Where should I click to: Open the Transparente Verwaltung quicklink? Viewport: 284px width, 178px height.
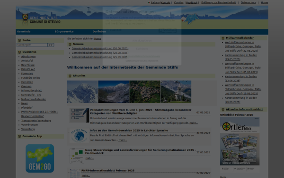(36, 121)
